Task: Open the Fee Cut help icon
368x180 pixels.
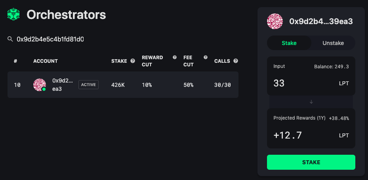Action: tap(206, 58)
